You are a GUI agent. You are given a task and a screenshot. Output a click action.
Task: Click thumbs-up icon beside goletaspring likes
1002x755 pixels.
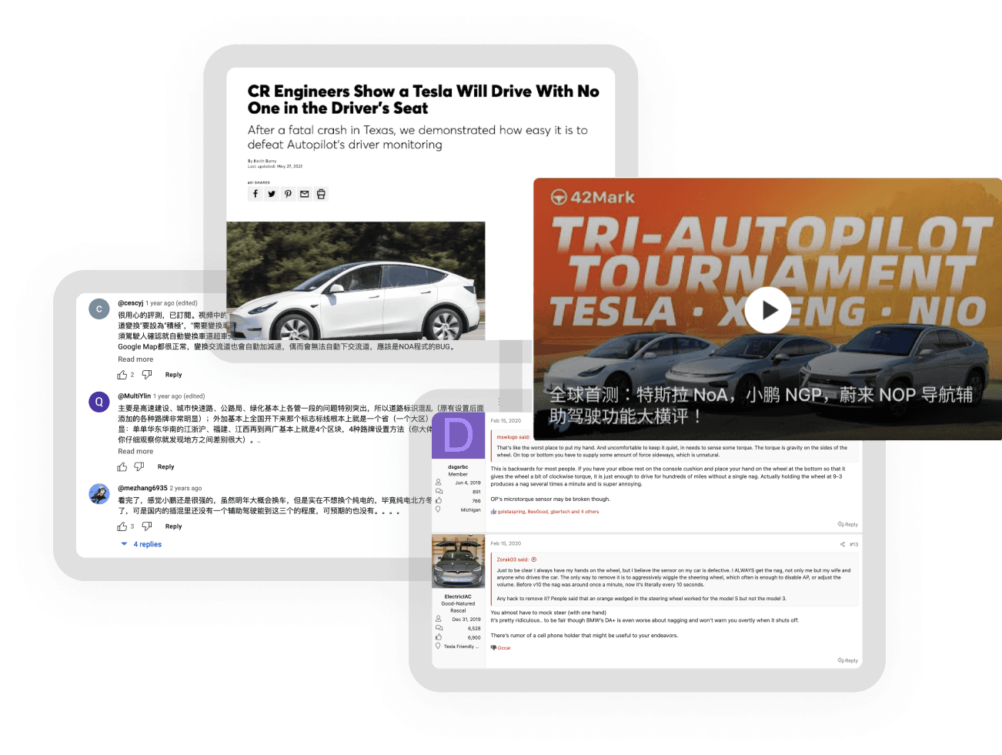(x=493, y=512)
